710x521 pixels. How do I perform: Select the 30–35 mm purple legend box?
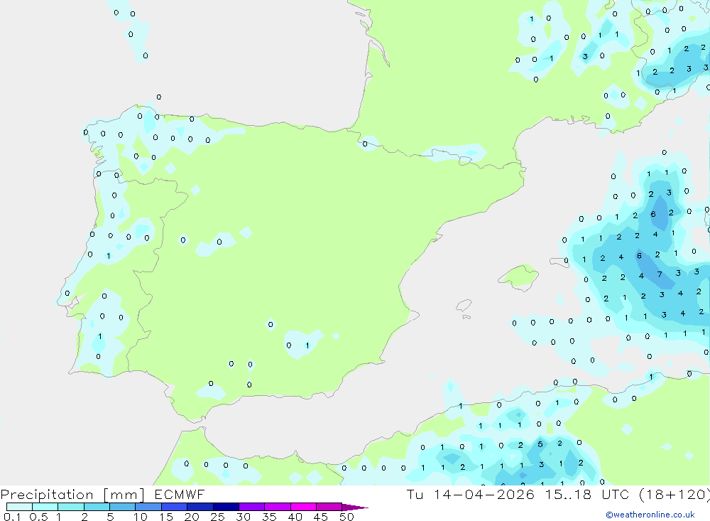point(252,507)
